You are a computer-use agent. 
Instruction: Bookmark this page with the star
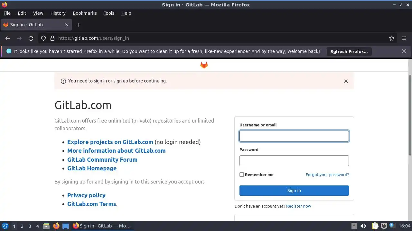[x=392, y=38]
